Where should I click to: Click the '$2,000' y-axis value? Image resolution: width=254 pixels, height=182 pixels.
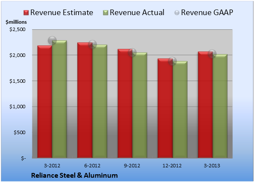click(17, 55)
